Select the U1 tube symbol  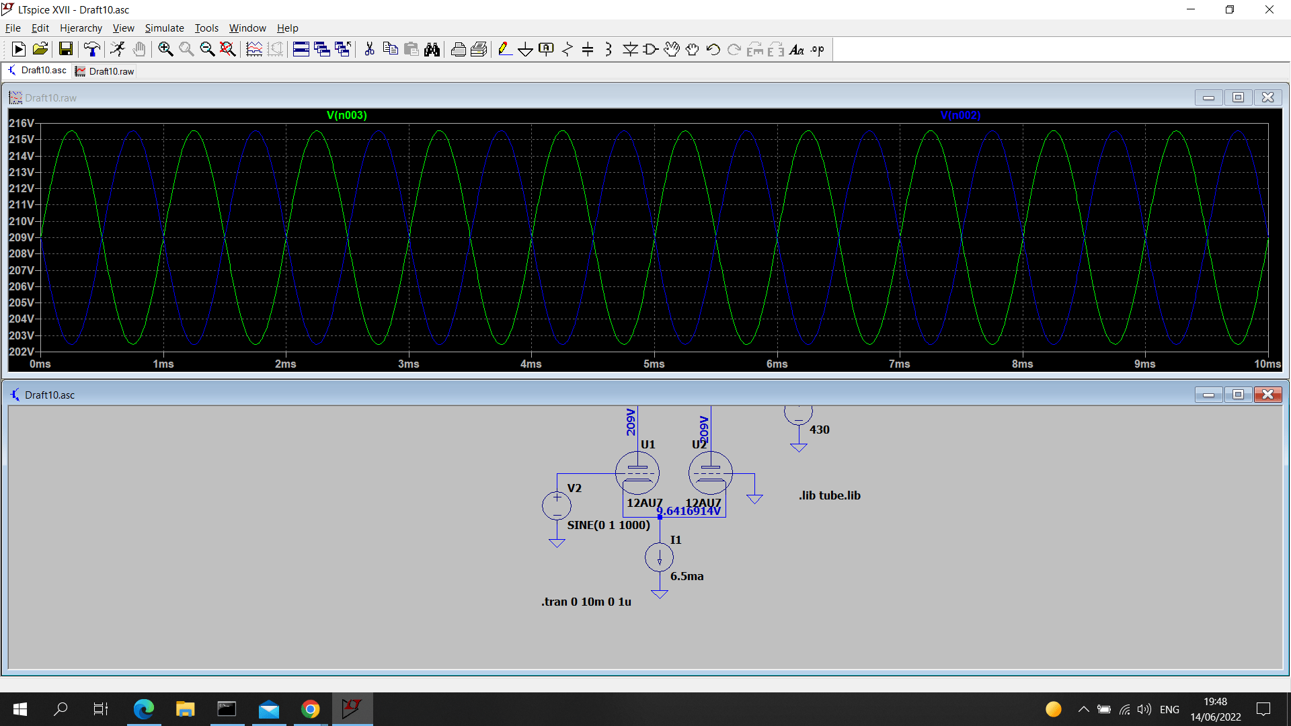pos(637,473)
